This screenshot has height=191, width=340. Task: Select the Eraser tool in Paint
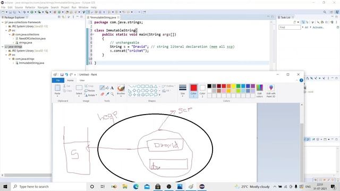pos(102,94)
